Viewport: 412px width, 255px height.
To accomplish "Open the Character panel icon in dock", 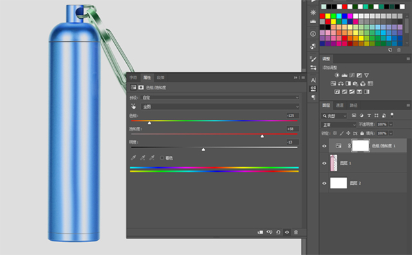I will [314, 80].
